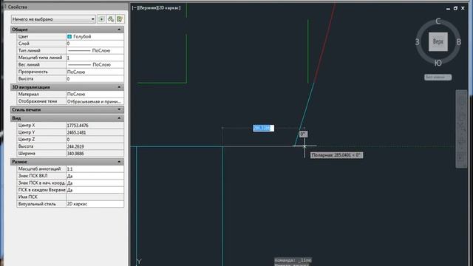Click the 'Масштаб аннотаций' value 1:1

click(x=95, y=169)
